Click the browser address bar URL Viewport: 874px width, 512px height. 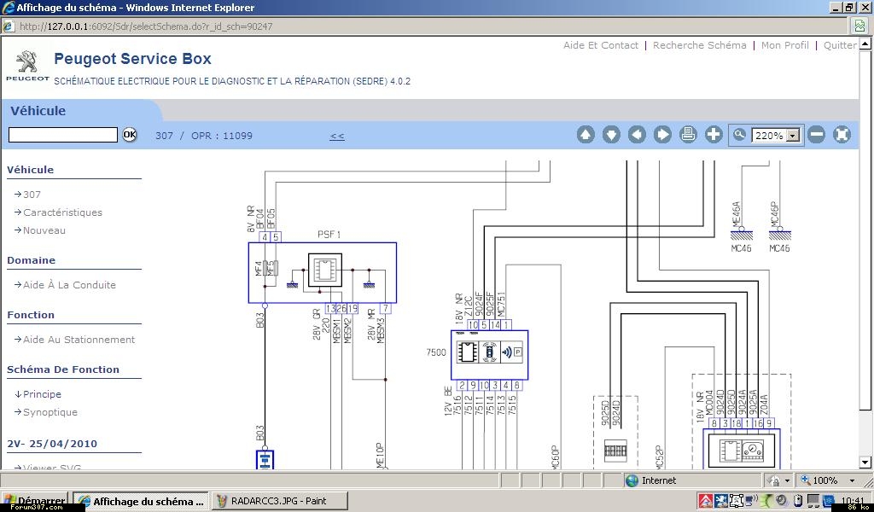[x=146, y=26]
